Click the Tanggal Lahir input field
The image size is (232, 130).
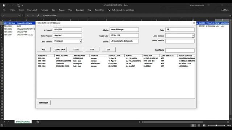[x=124, y=35]
